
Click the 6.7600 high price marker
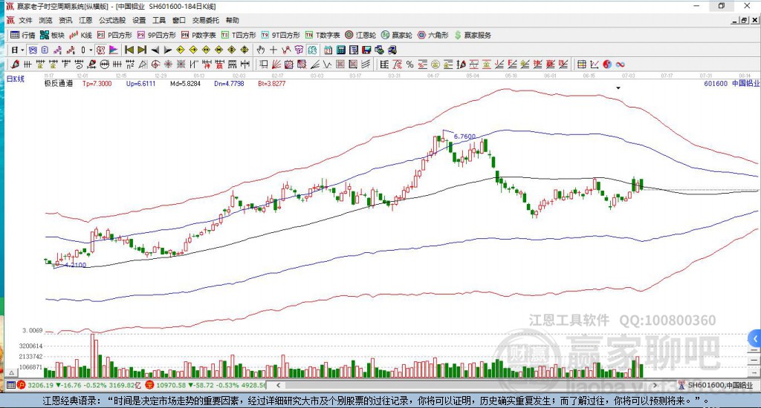click(464, 136)
